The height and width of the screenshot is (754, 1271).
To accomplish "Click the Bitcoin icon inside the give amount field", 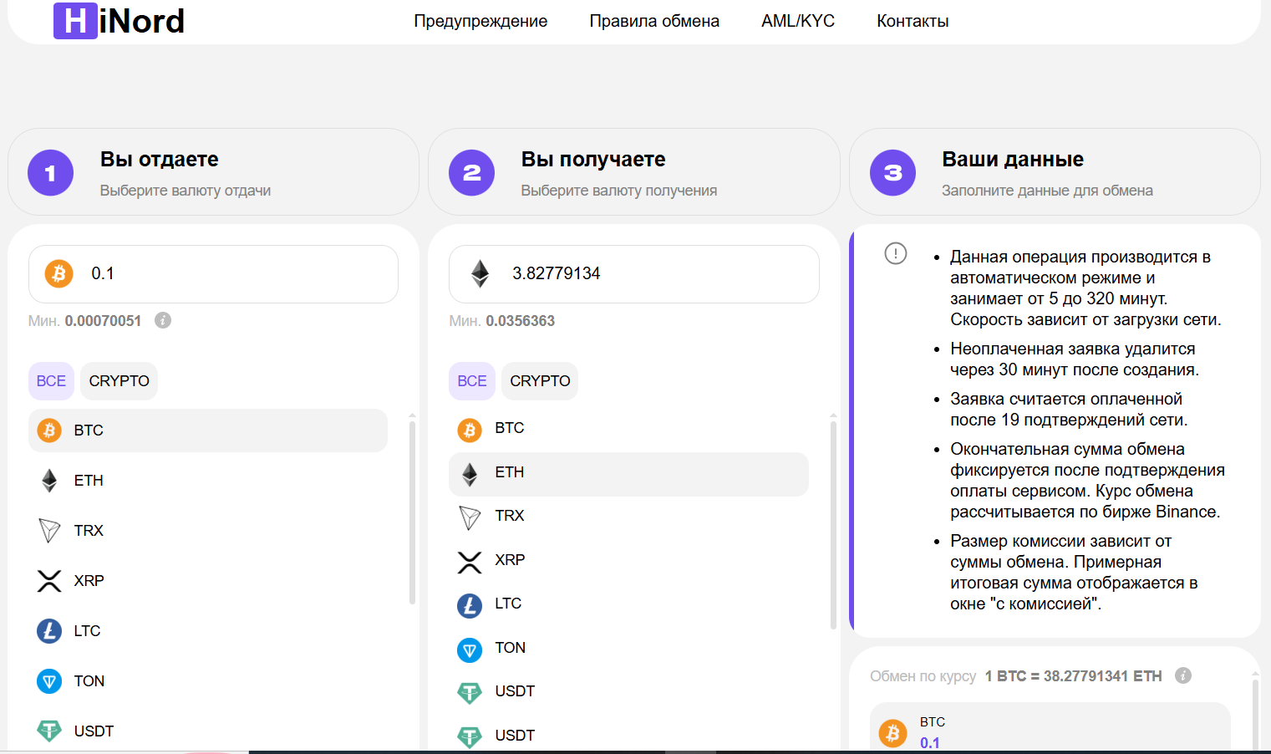I will pyautogui.click(x=58, y=273).
